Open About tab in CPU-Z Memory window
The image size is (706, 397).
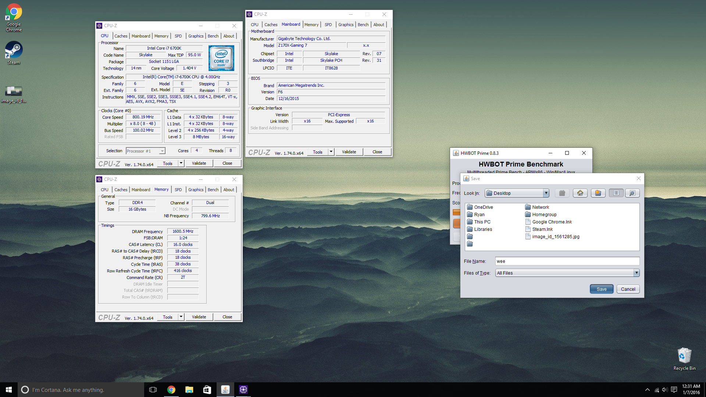pos(228,190)
